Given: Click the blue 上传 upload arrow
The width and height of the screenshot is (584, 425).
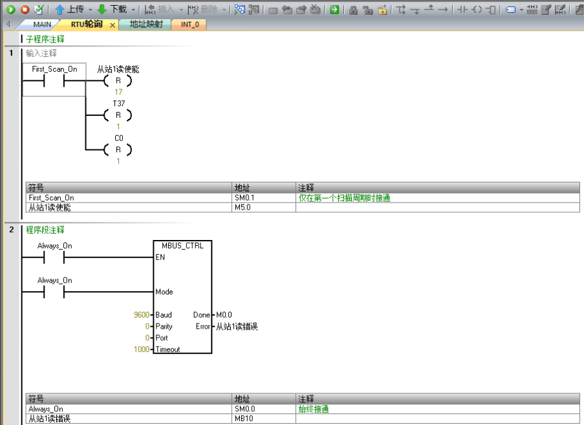Looking at the screenshot, I should [59, 10].
